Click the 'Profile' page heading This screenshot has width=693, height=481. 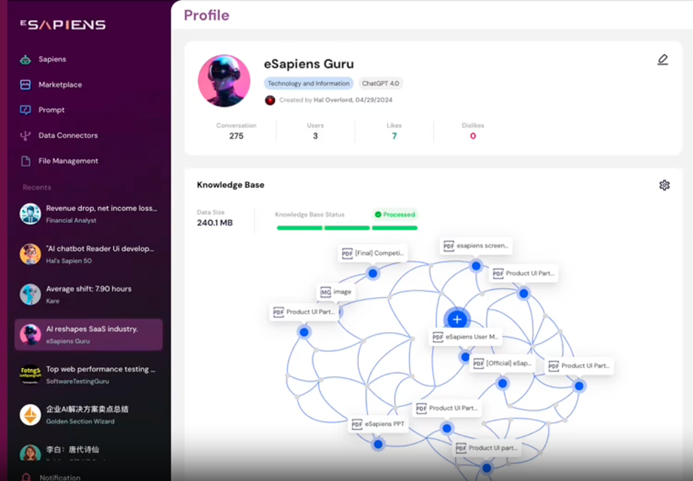click(x=206, y=15)
